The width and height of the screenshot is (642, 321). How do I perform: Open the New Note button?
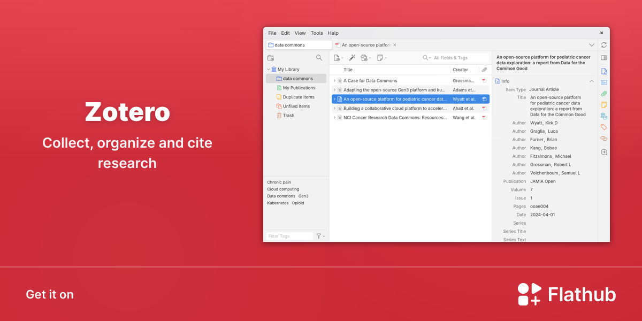(381, 58)
